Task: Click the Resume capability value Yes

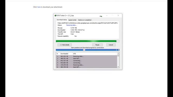Action: [75, 36]
